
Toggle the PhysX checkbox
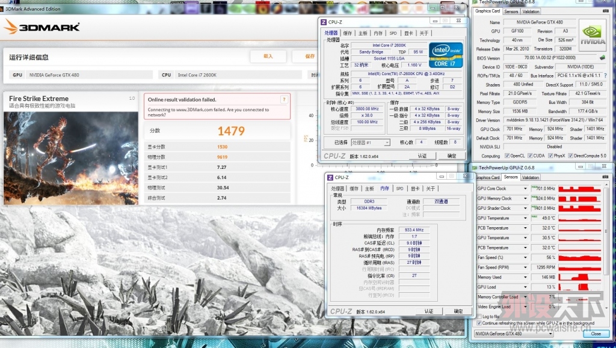pyautogui.click(x=550, y=156)
